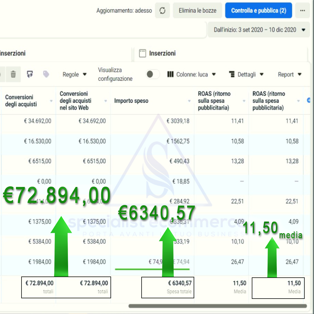Click the first ROAS column header
This screenshot has height=314, width=314.
point(214,101)
